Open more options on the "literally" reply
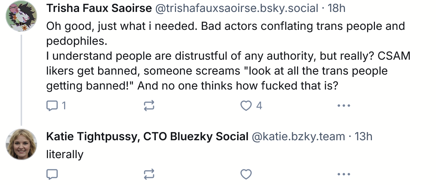The width and height of the screenshot is (436, 185). tap(343, 174)
